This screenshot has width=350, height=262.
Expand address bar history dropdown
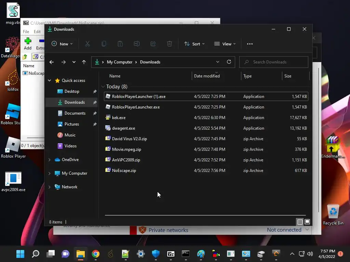pos(218,62)
